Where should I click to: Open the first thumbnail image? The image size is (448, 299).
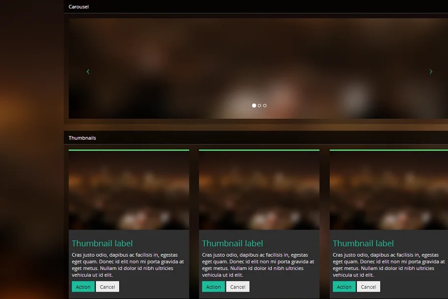pos(129,190)
